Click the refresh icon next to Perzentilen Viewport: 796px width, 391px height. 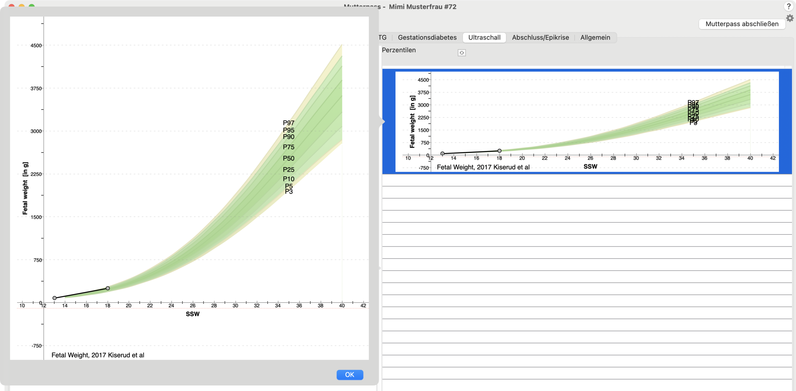461,53
